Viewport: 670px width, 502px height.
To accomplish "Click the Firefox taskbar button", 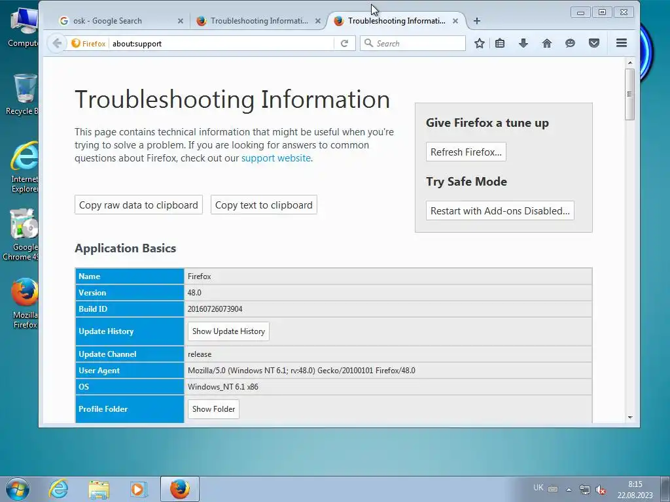I will coord(180,489).
